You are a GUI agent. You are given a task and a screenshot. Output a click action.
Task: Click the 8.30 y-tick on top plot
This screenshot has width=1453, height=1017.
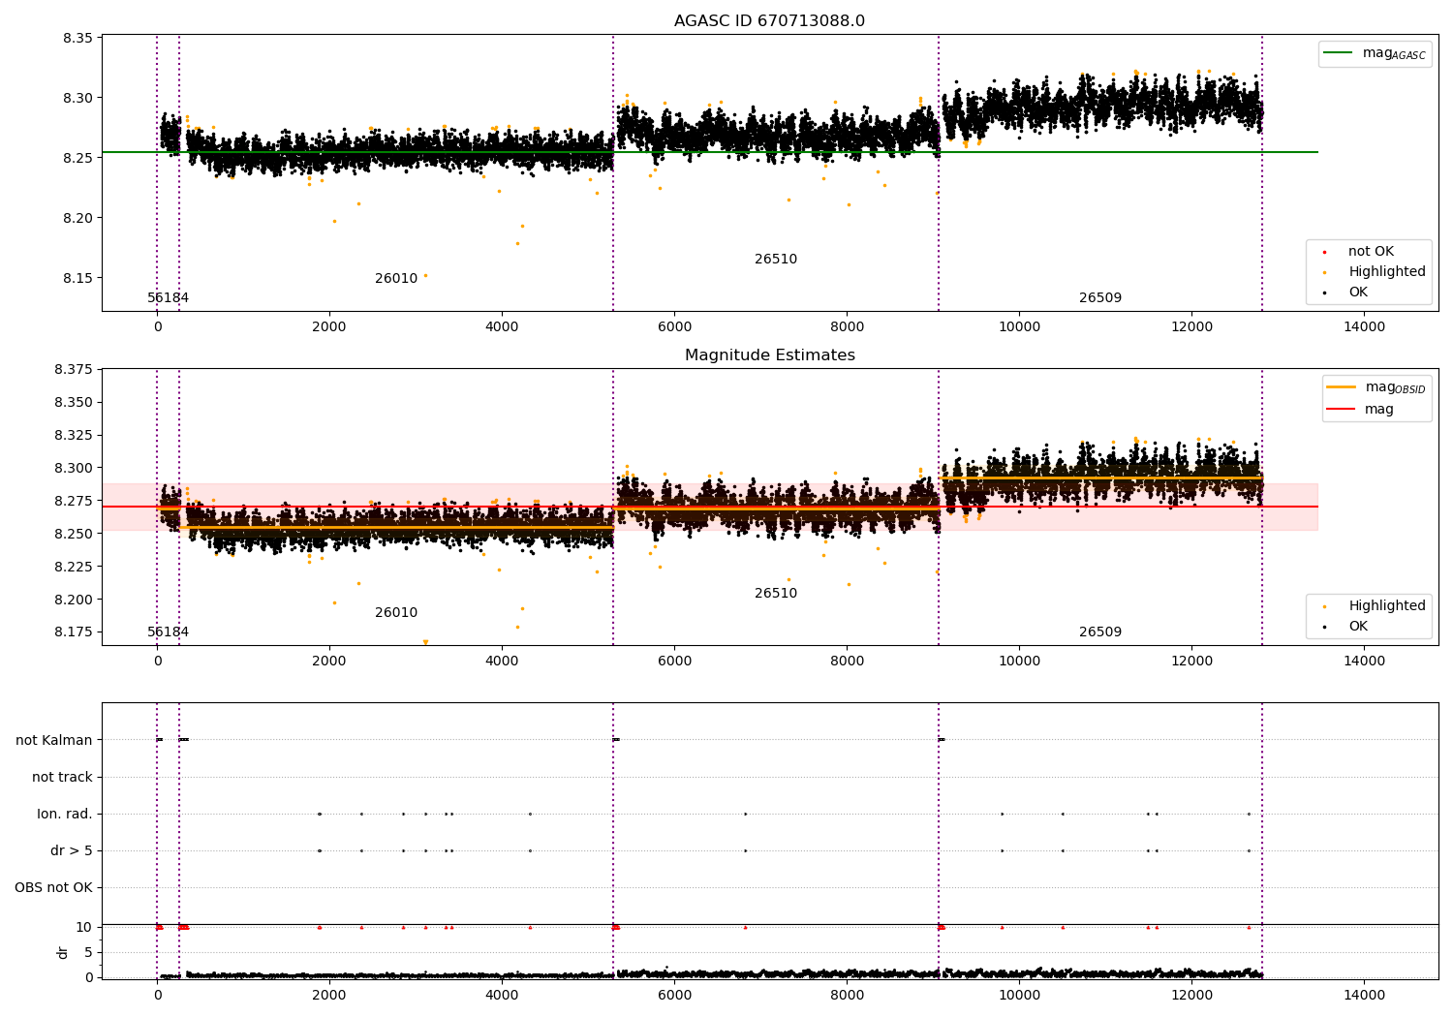point(78,99)
